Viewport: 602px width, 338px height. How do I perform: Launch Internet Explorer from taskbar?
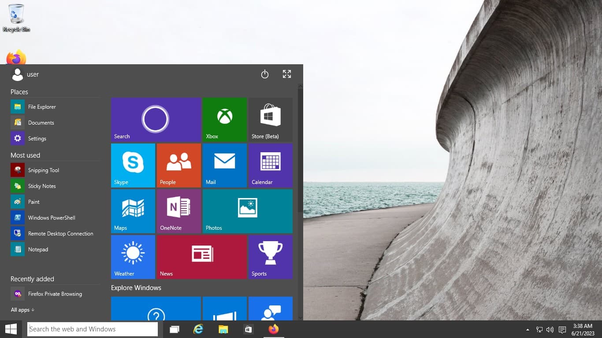point(199,329)
